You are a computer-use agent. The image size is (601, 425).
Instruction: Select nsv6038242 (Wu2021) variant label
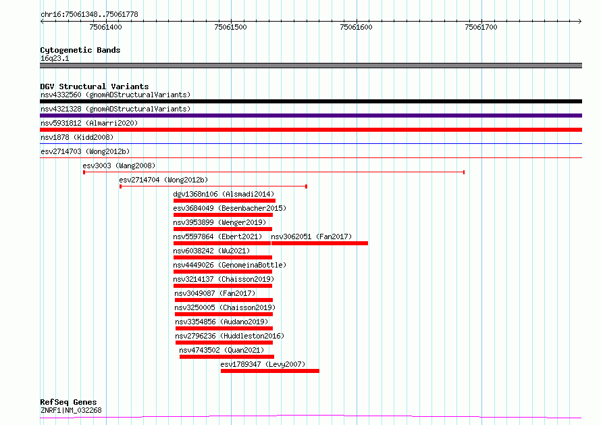(x=211, y=251)
